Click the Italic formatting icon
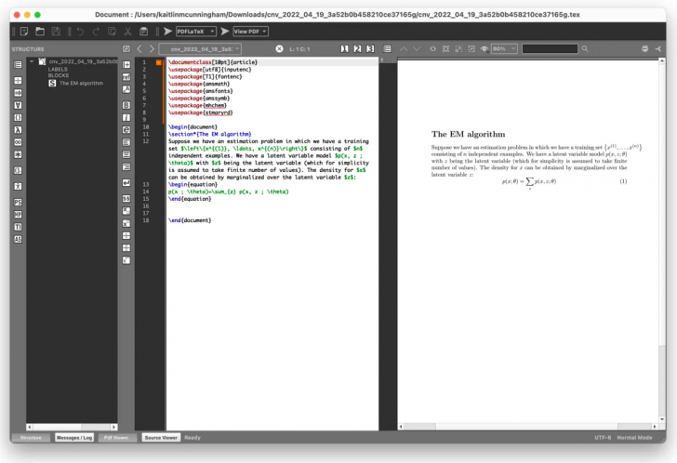 click(x=126, y=117)
